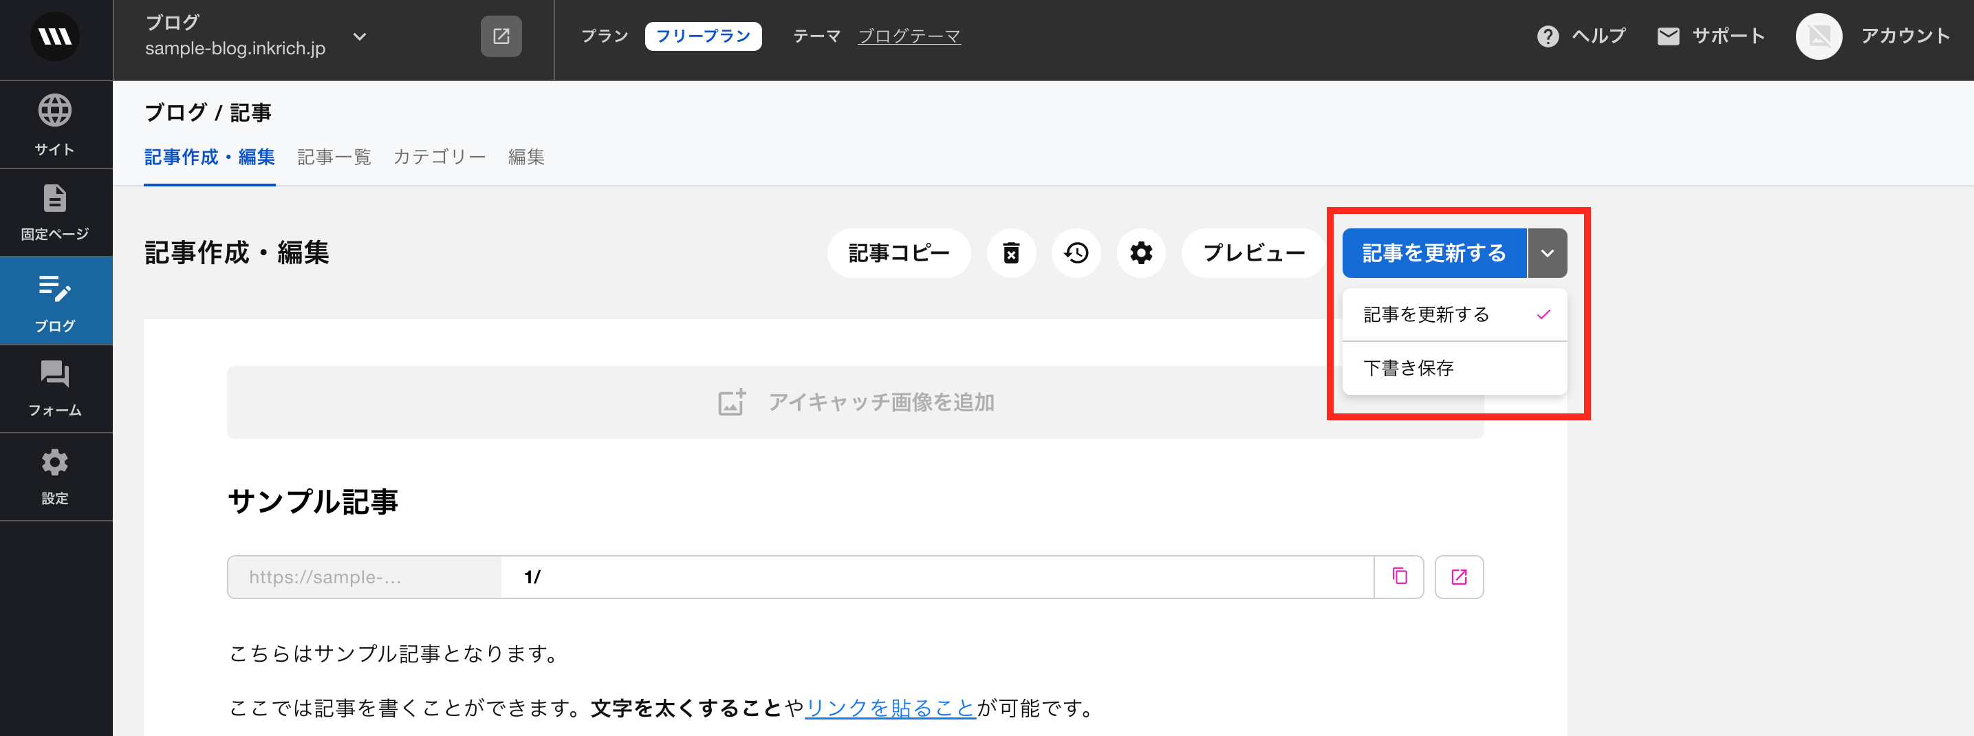Switch to 編集 tab

526,157
